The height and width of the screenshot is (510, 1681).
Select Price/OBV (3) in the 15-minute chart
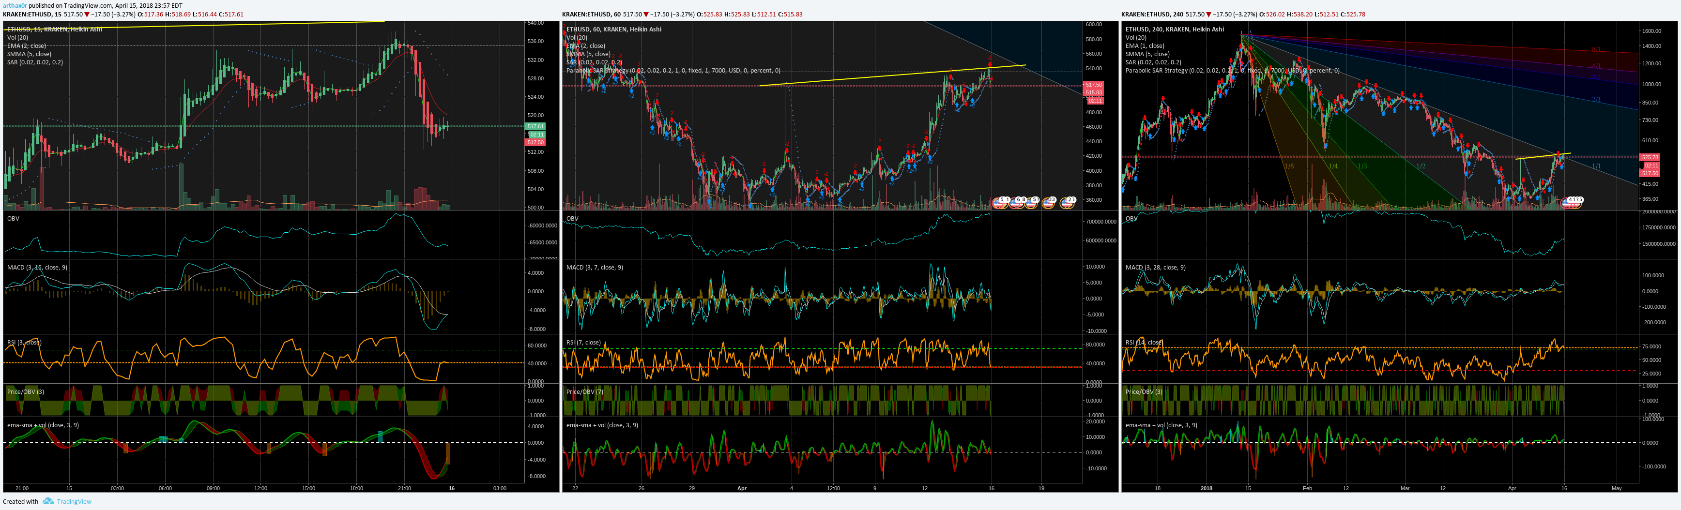point(26,392)
